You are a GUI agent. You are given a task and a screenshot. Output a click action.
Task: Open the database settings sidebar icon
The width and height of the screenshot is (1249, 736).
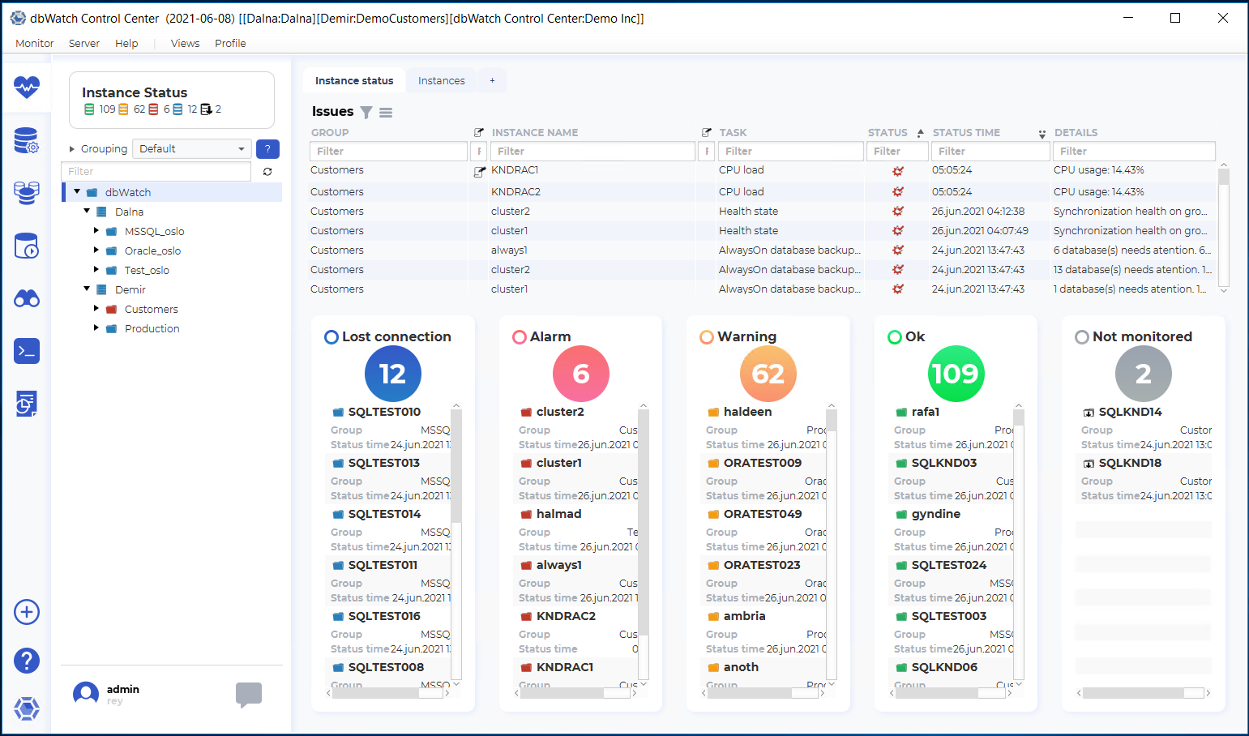pyautogui.click(x=27, y=141)
